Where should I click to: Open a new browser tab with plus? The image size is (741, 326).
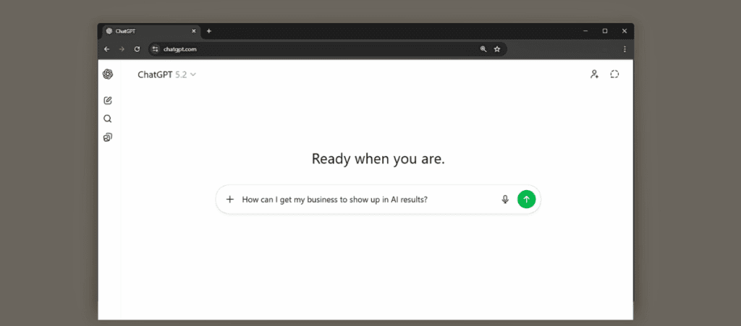(209, 31)
